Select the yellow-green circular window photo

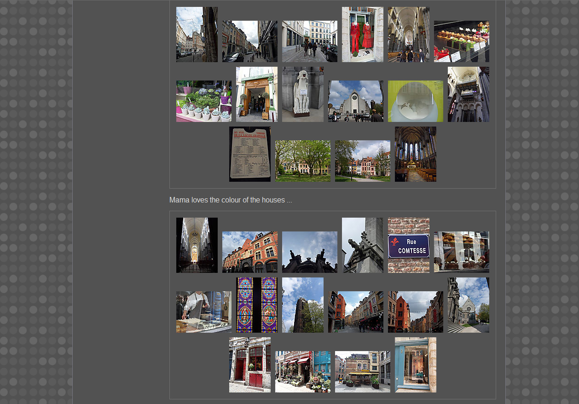coord(415,101)
